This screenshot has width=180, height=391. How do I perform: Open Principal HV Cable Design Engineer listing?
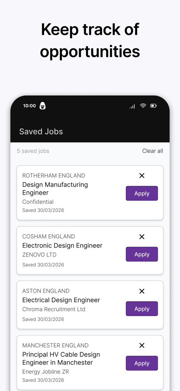tap(61, 358)
